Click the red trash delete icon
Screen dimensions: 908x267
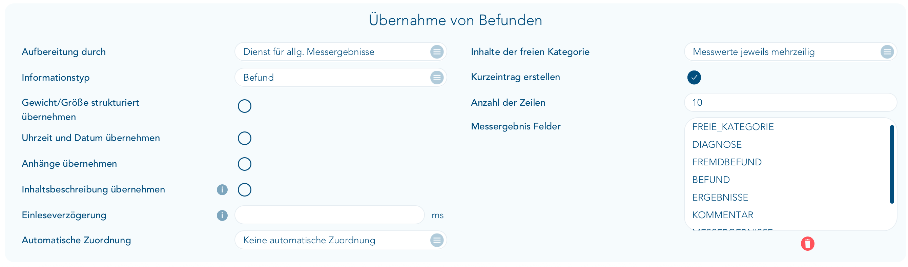(x=807, y=243)
